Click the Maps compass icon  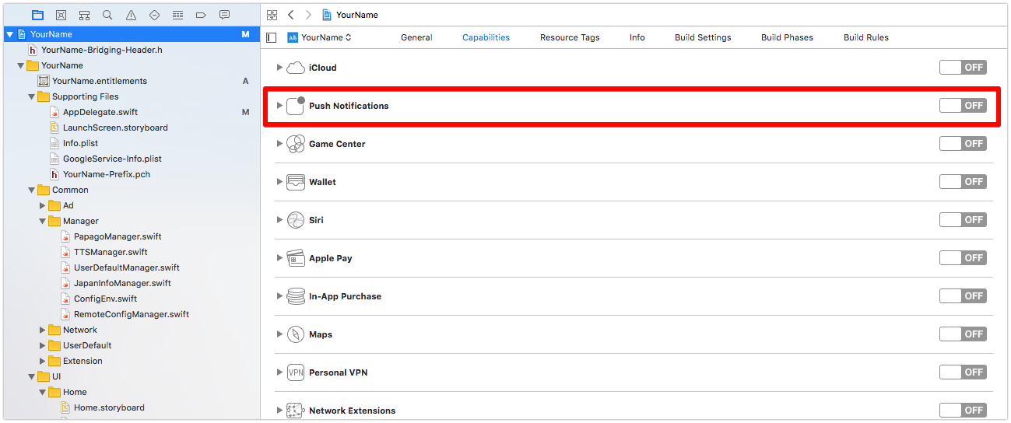[296, 334]
